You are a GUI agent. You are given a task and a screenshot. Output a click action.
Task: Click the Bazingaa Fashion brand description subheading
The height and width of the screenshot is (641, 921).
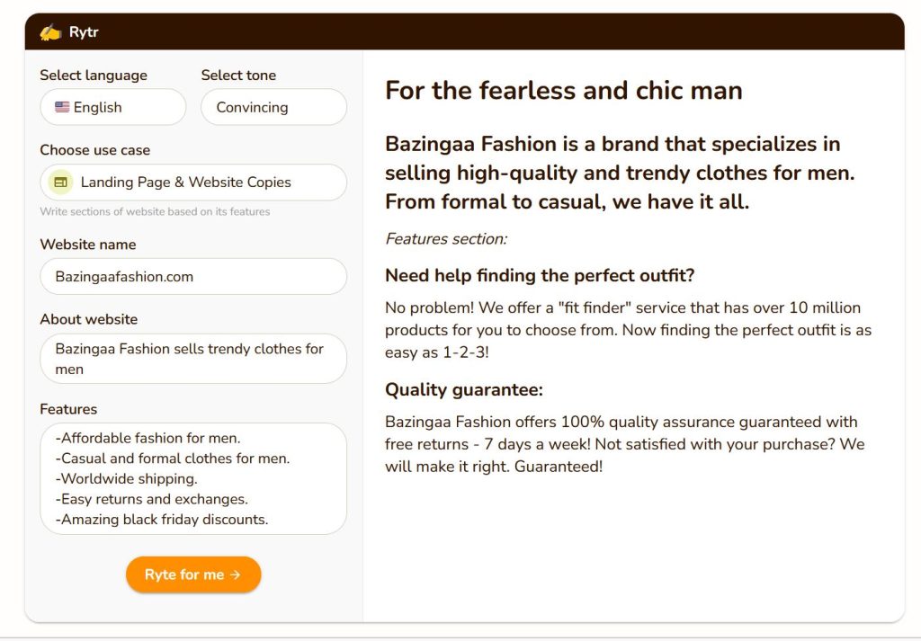point(620,173)
